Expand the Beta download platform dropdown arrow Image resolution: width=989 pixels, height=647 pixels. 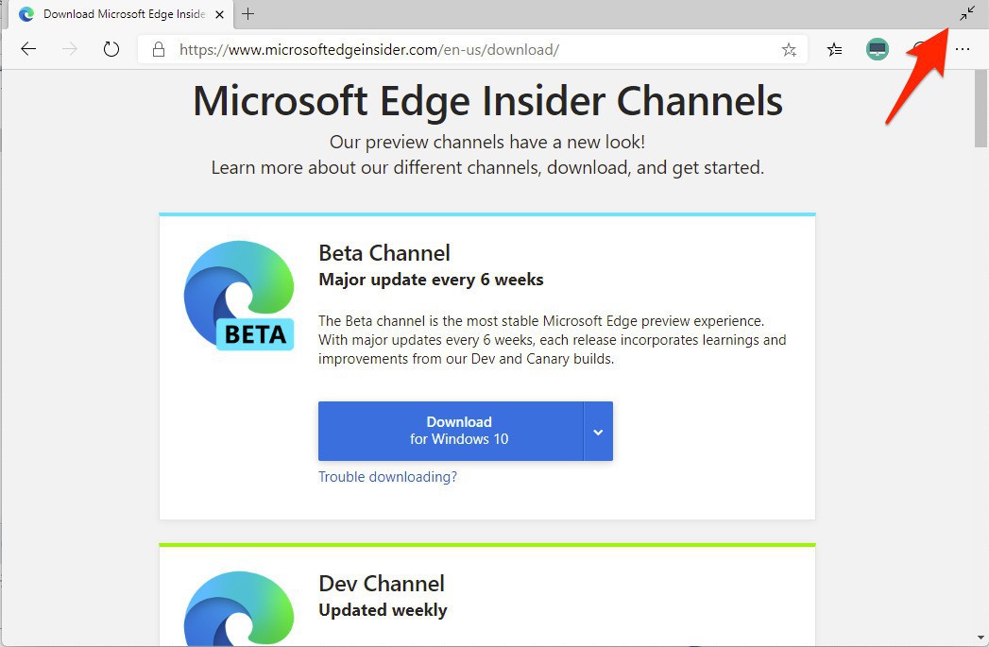(x=598, y=432)
